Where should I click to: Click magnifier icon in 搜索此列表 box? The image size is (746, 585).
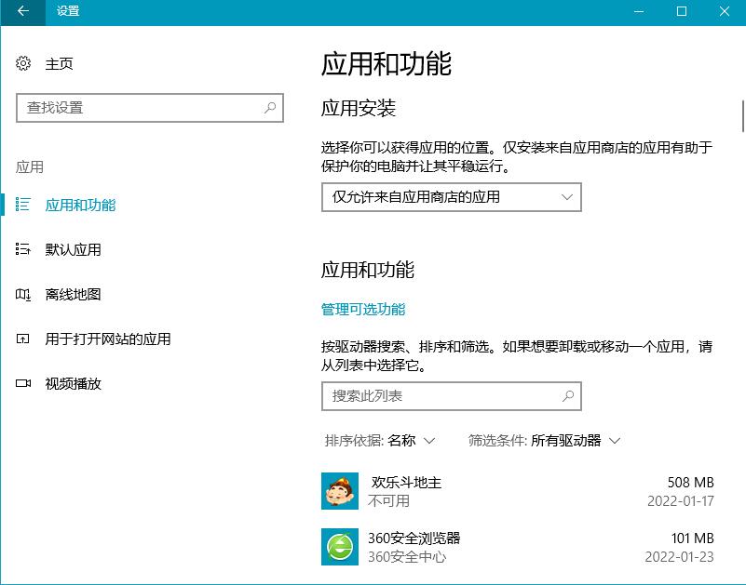pos(568,396)
